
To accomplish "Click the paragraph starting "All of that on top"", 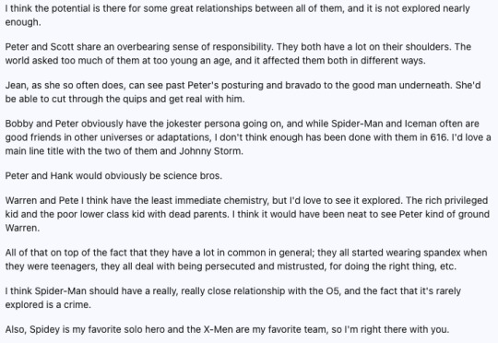I will point(246,259).
